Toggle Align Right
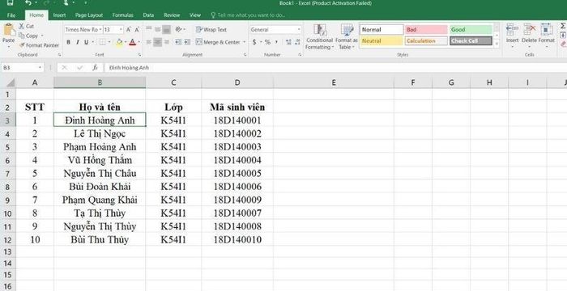The image size is (567, 291). tap(166, 42)
